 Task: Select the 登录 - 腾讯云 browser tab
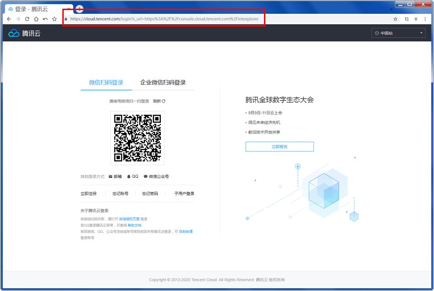tap(39, 9)
